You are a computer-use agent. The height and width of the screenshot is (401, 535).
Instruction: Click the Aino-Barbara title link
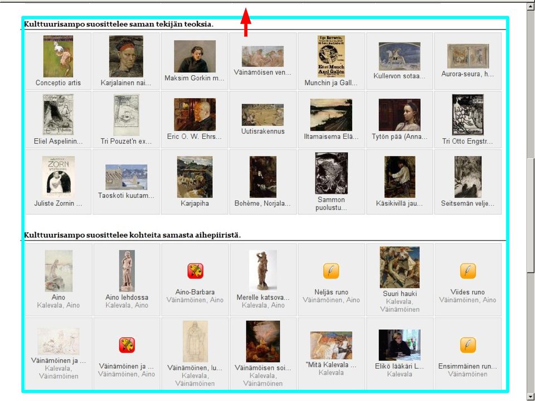click(195, 292)
